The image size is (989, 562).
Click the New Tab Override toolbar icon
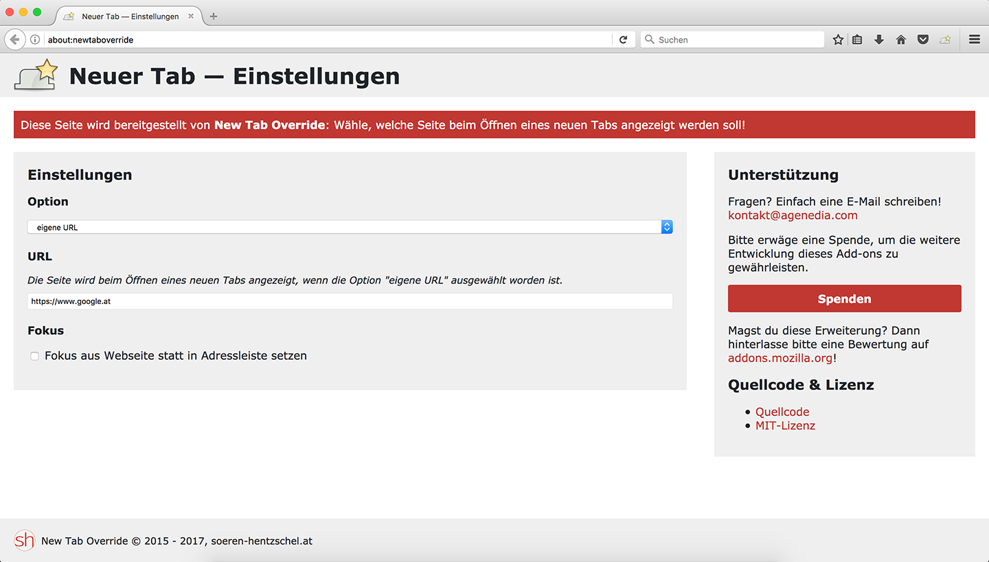click(x=946, y=40)
